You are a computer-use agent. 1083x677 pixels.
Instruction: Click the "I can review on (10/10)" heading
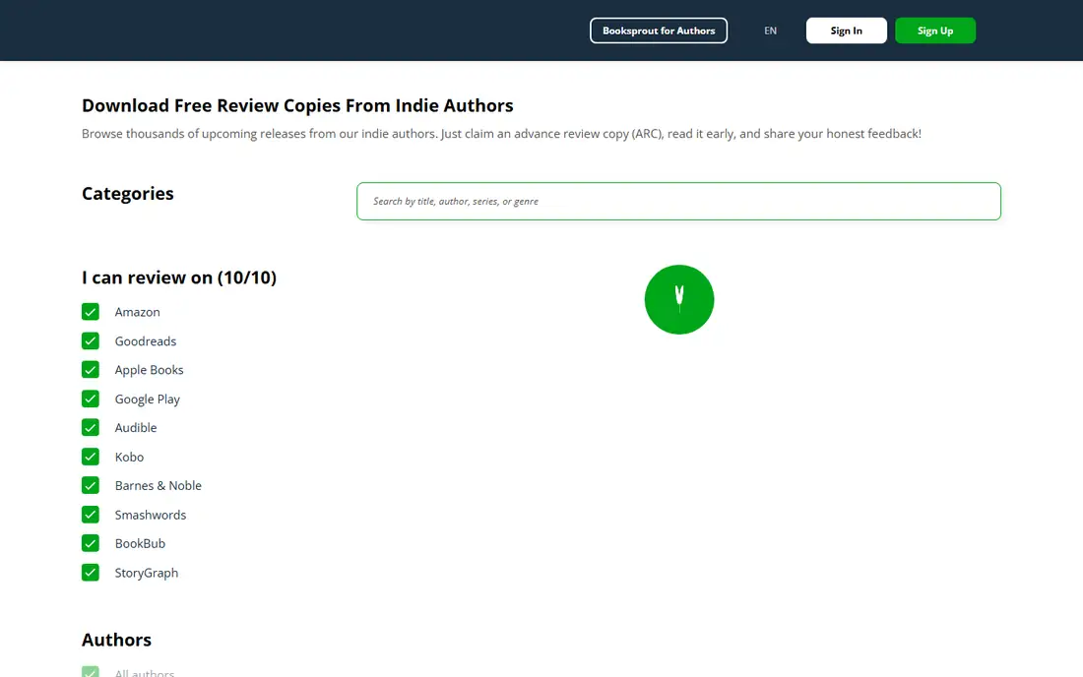click(179, 277)
